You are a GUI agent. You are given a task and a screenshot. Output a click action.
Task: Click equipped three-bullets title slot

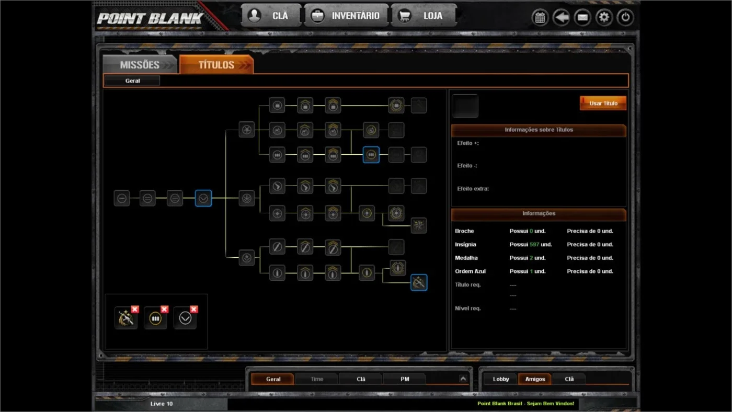(155, 318)
